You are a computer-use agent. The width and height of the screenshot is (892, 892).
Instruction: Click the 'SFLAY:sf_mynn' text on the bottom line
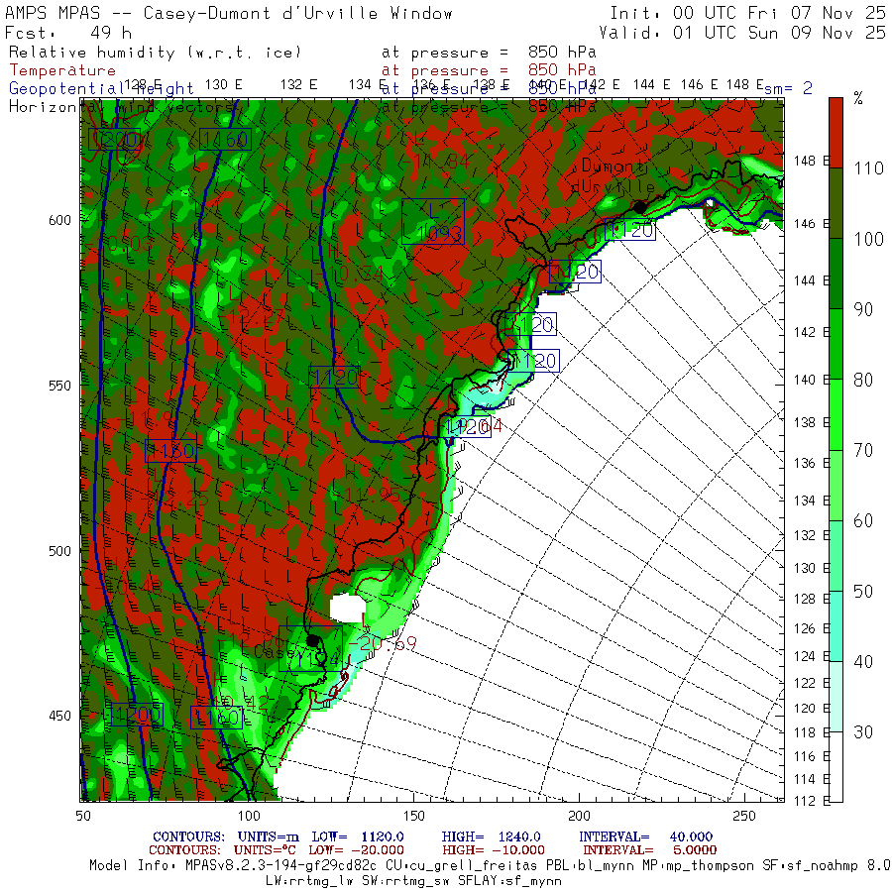point(509,881)
